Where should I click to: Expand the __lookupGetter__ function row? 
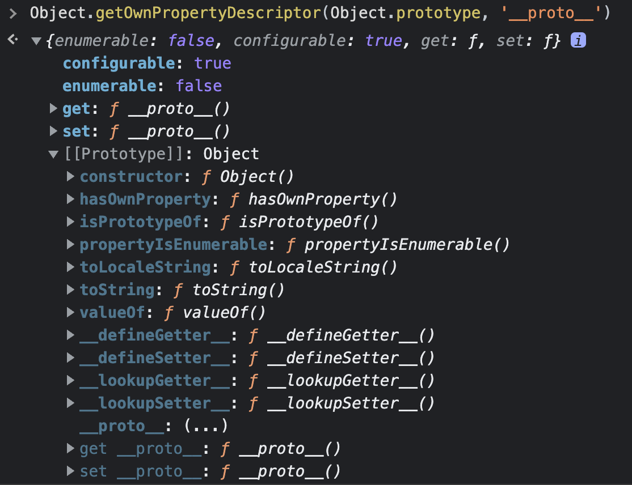click(70, 380)
